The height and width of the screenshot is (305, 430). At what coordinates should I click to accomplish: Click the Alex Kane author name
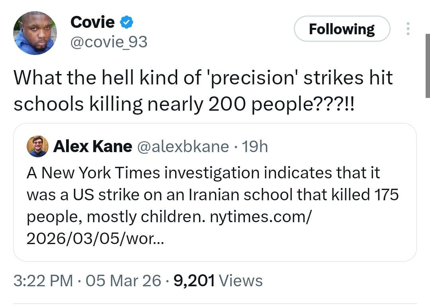92,147
